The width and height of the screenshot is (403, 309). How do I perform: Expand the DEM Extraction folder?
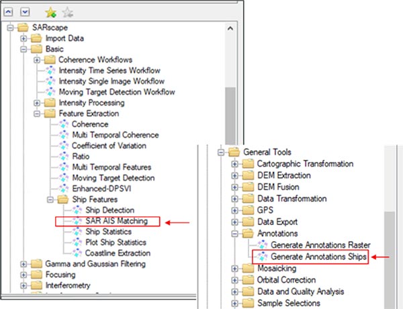point(234,175)
